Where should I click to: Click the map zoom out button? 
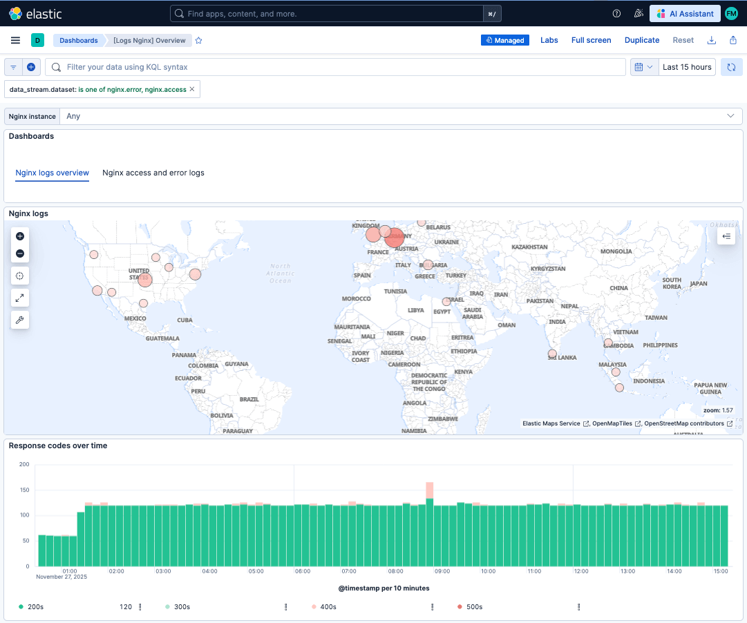coord(20,253)
